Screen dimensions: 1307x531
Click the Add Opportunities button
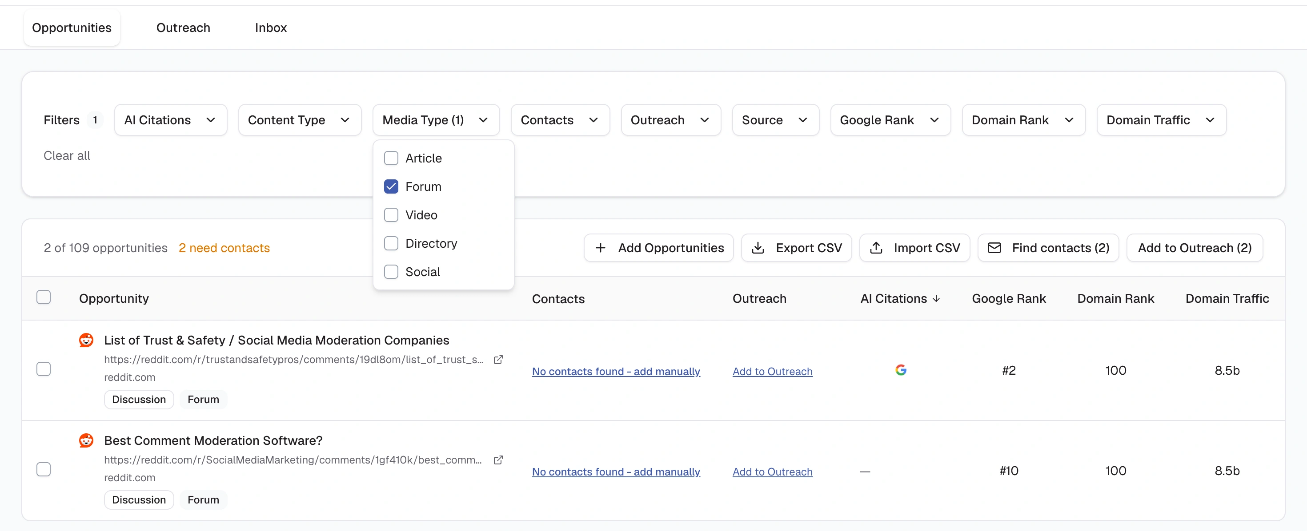click(x=658, y=248)
